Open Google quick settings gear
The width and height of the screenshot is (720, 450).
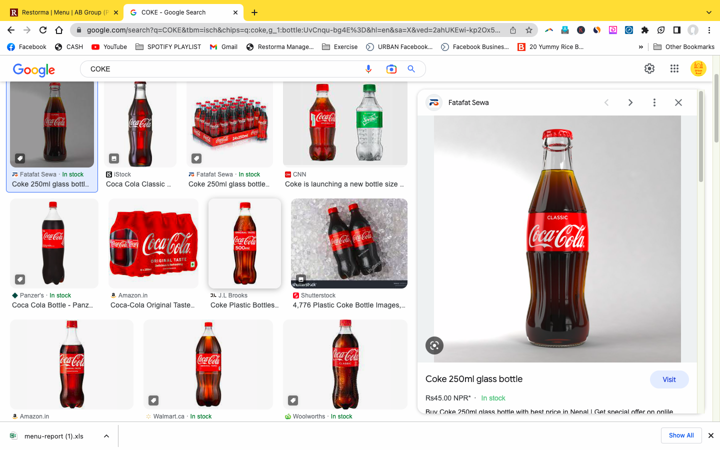(x=649, y=68)
